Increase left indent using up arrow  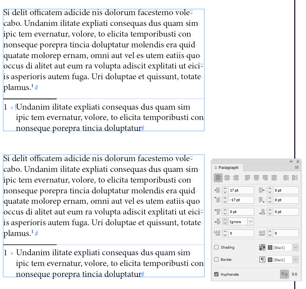click(x=224, y=188)
